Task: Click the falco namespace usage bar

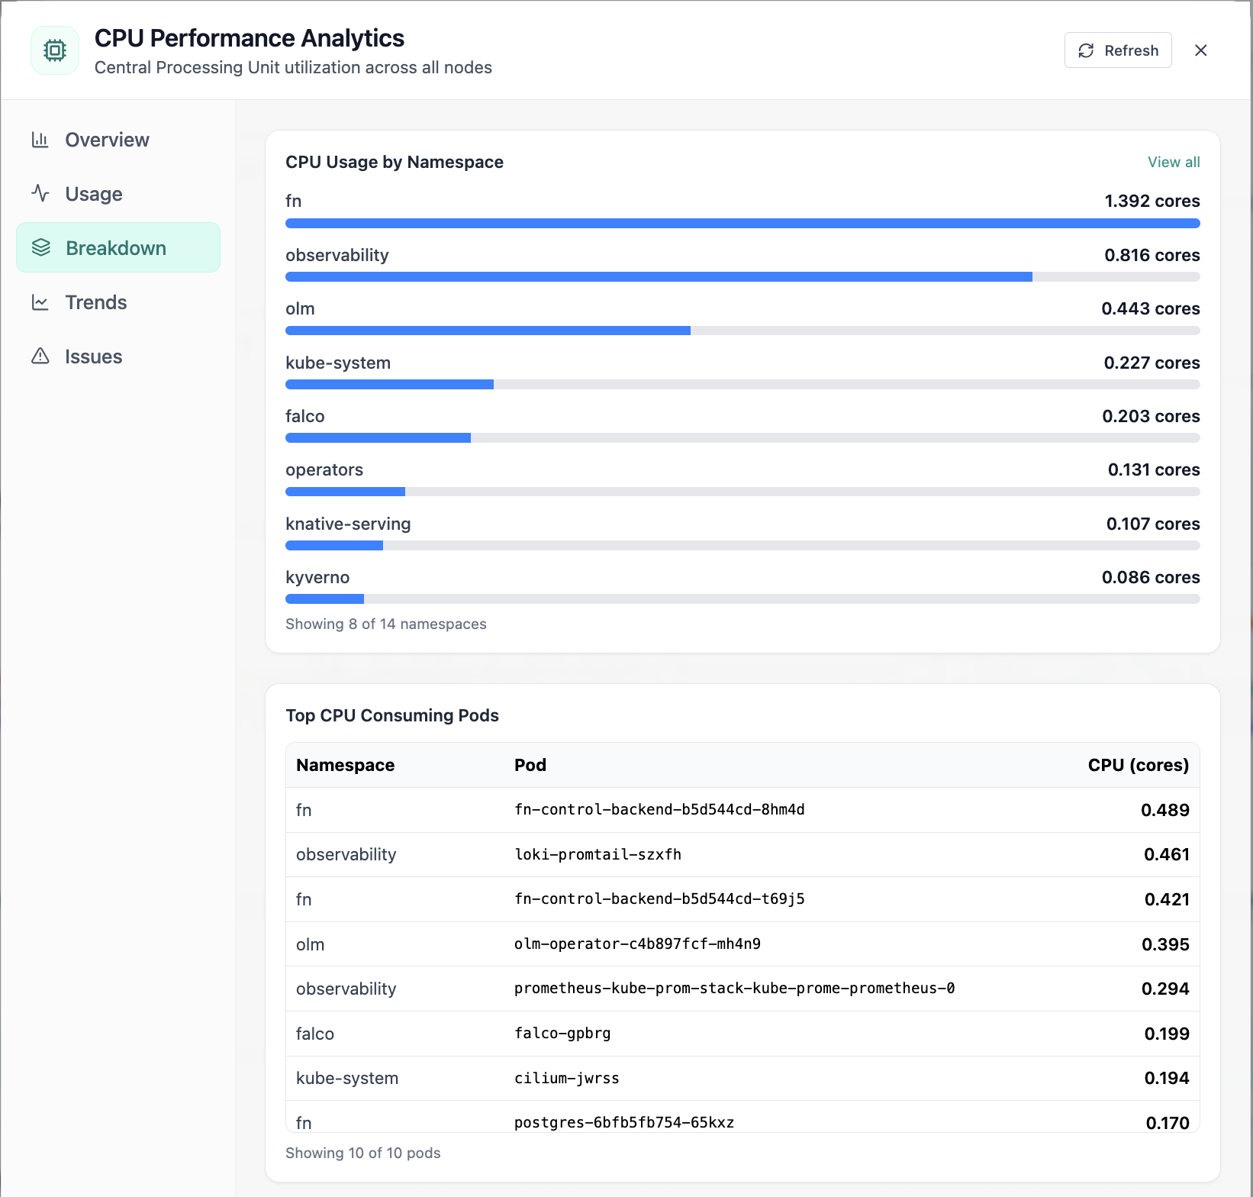Action: [x=742, y=438]
